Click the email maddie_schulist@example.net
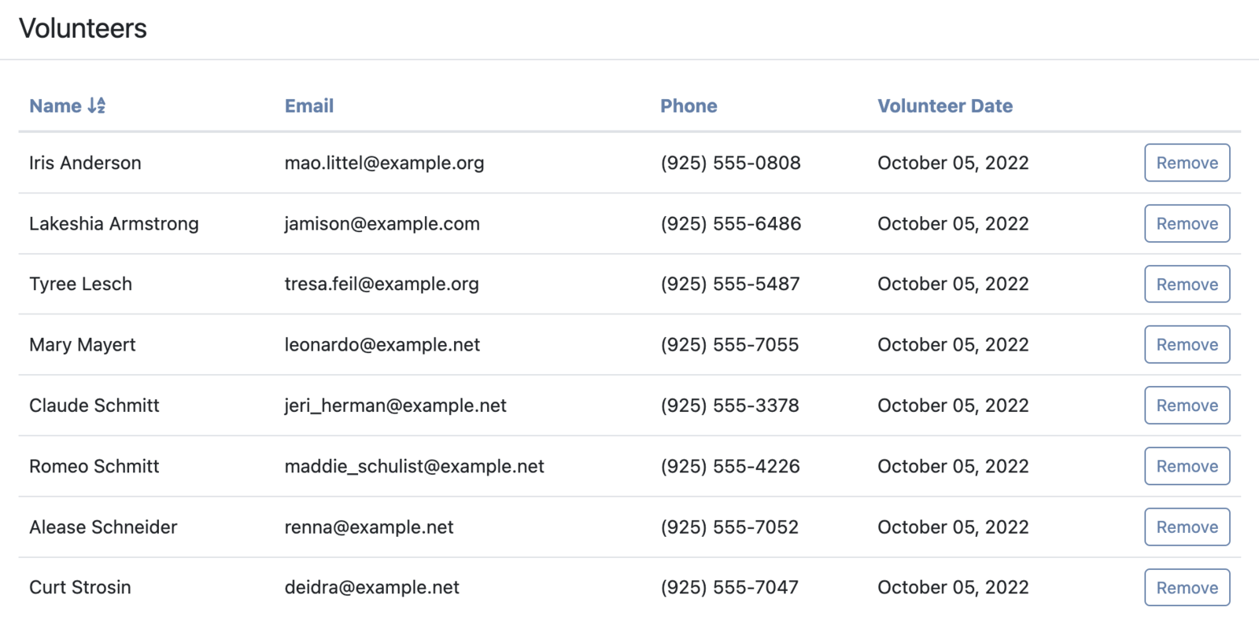 [x=414, y=466]
